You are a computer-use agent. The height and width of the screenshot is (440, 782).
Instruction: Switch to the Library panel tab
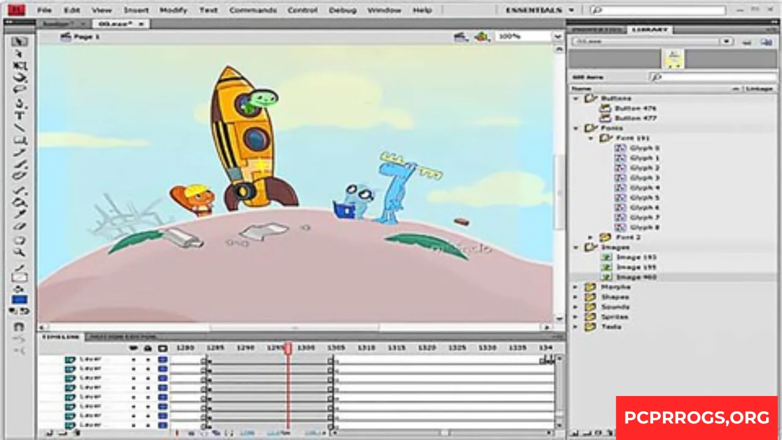point(651,30)
